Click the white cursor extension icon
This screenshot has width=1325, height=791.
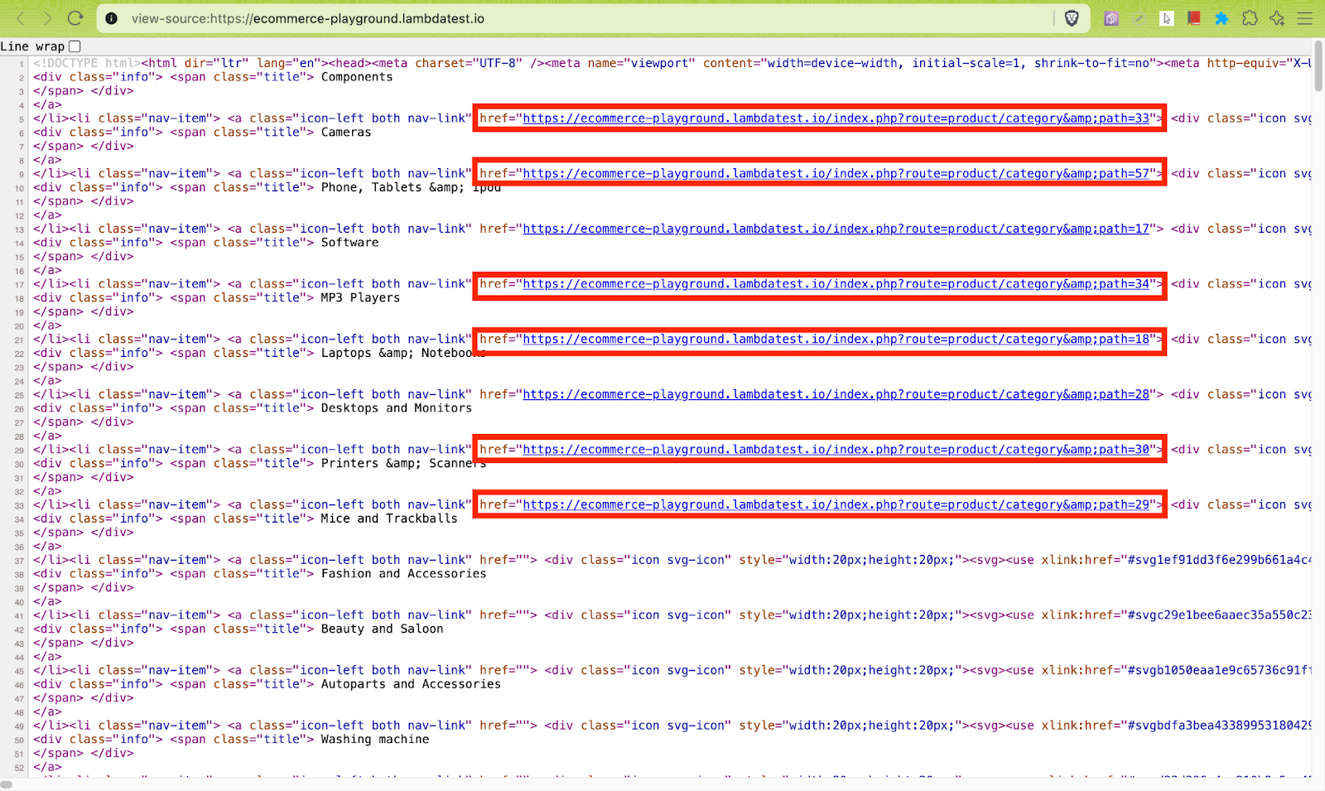pos(1167,17)
